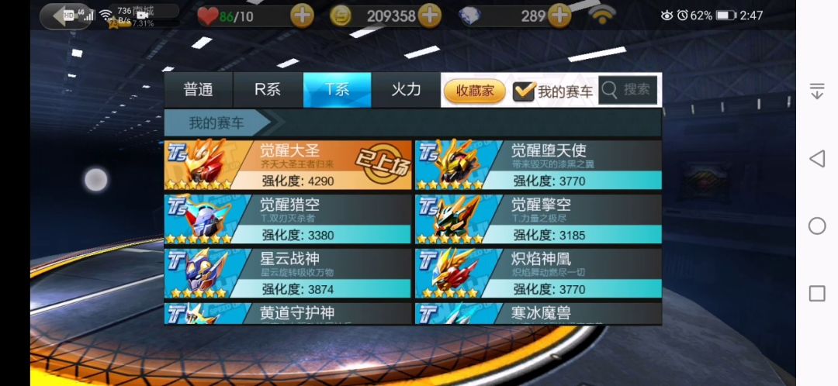The height and width of the screenshot is (386, 838).
Task: Select the 觉醒堕天使 car entry
Action: (538, 165)
